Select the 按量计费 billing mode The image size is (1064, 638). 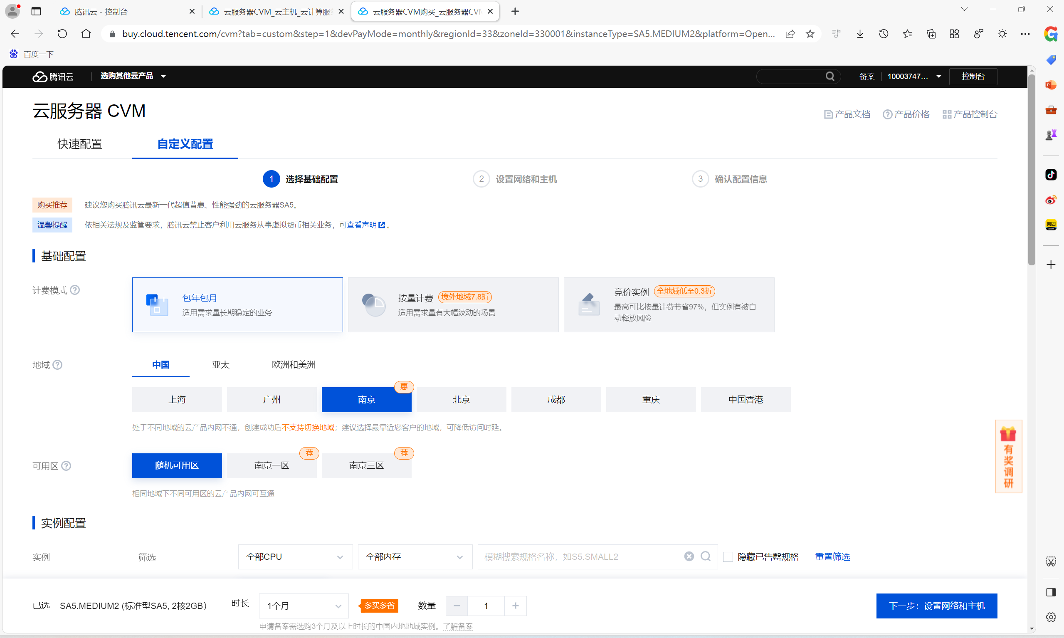point(453,305)
